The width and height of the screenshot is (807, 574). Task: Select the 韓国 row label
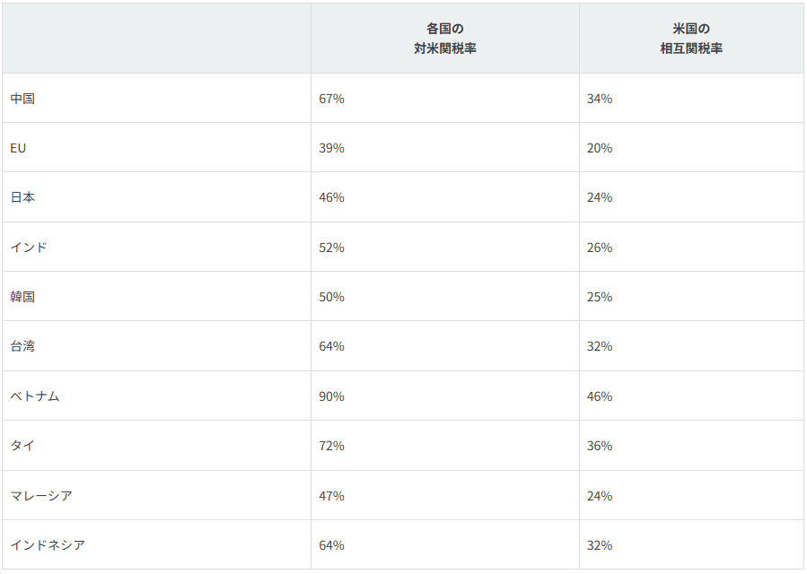click(x=22, y=297)
